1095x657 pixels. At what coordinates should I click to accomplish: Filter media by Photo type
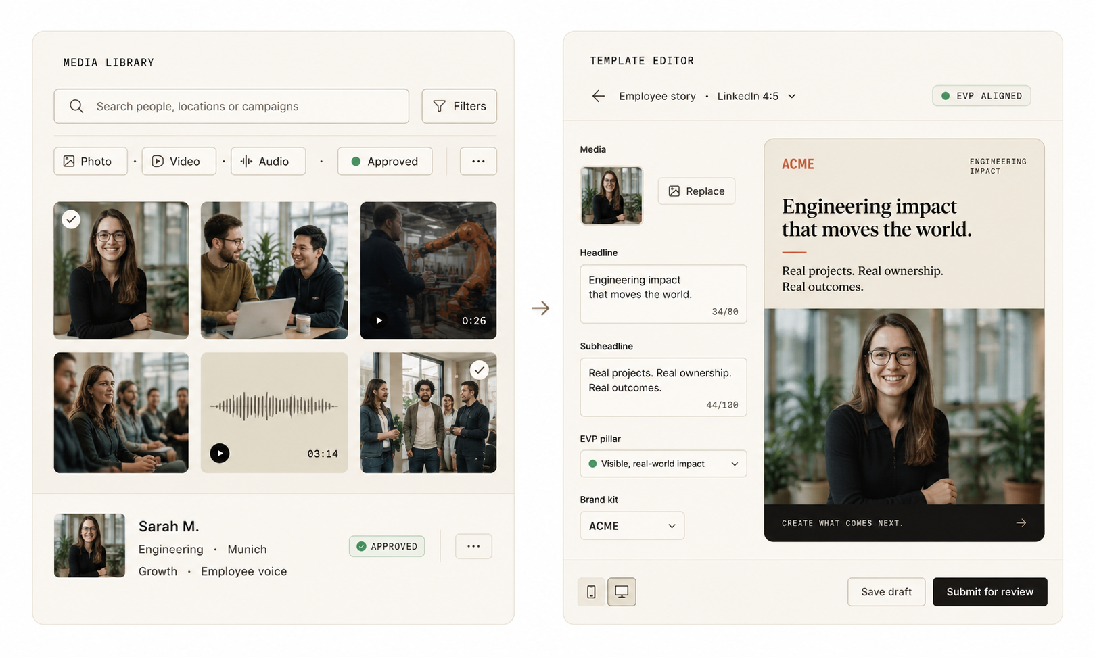[x=91, y=161]
